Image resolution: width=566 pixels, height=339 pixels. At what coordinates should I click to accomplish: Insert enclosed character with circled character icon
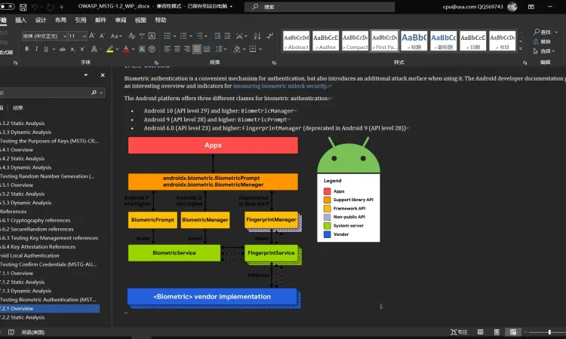click(152, 49)
